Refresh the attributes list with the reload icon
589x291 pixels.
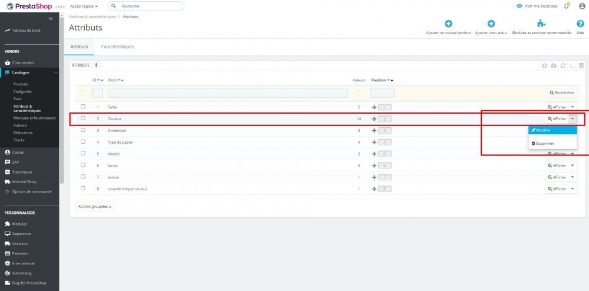(562, 65)
